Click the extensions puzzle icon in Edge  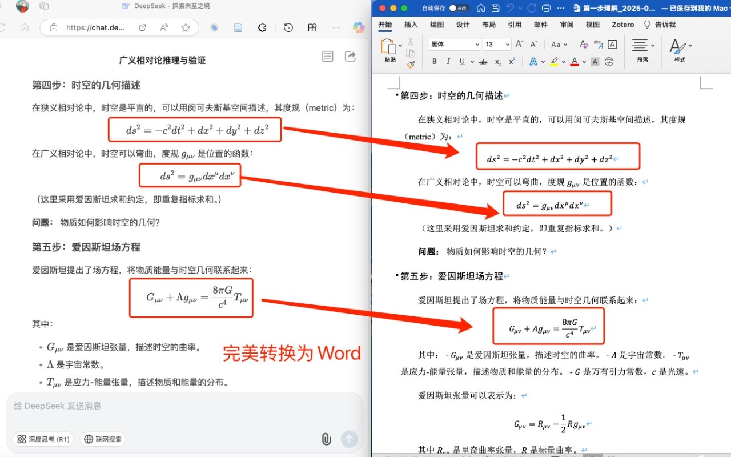[x=262, y=27]
